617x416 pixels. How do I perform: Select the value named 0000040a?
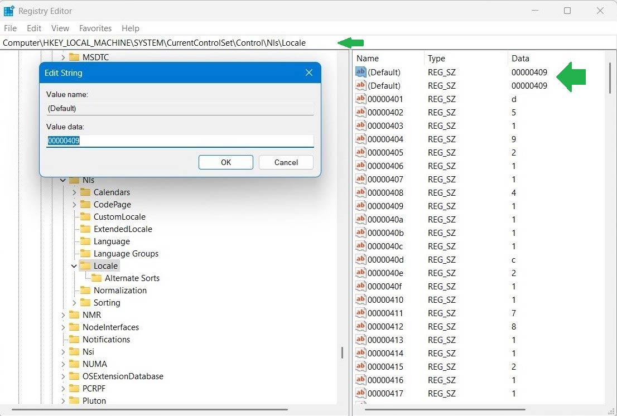(x=385, y=219)
